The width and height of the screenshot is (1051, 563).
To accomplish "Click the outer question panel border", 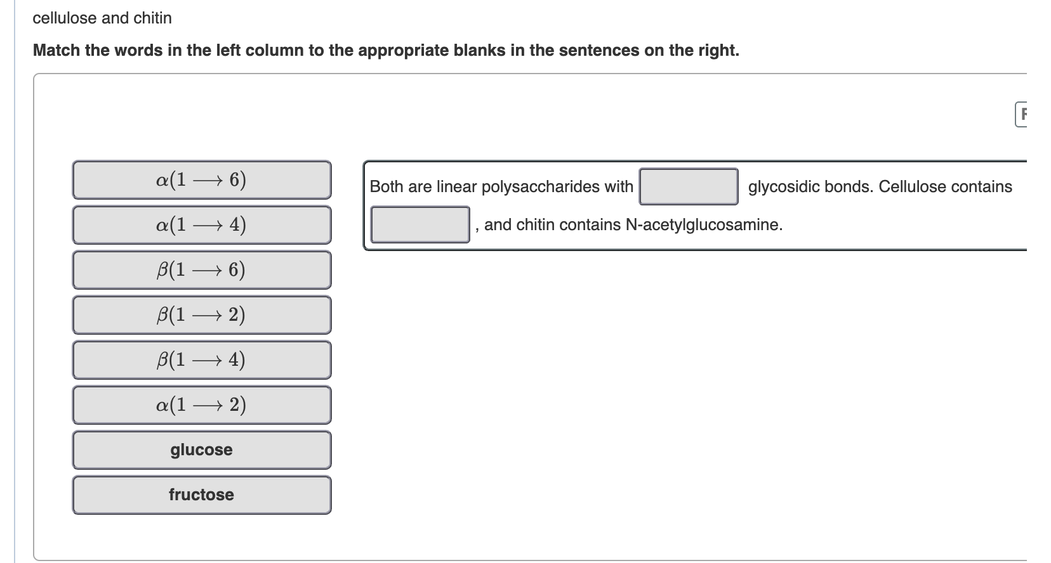I will (x=35, y=317).
